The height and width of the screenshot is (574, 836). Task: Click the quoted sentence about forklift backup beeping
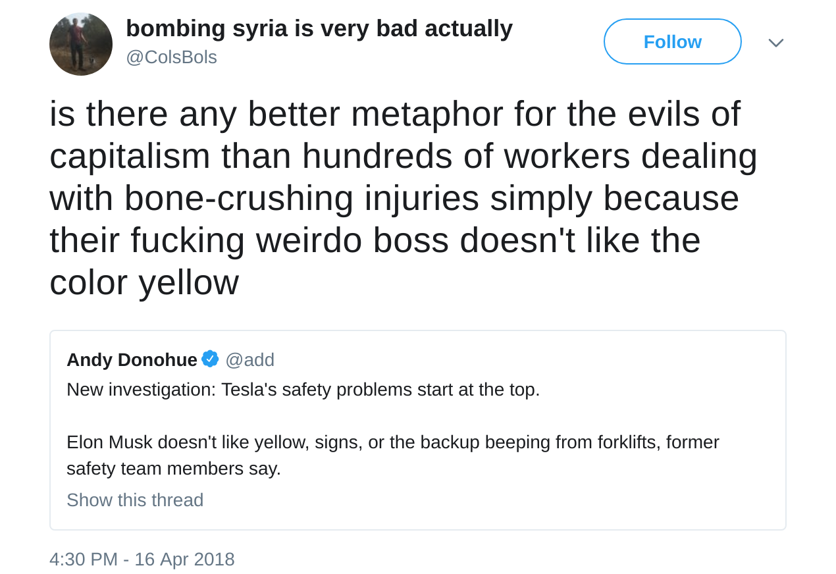click(x=392, y=442)
